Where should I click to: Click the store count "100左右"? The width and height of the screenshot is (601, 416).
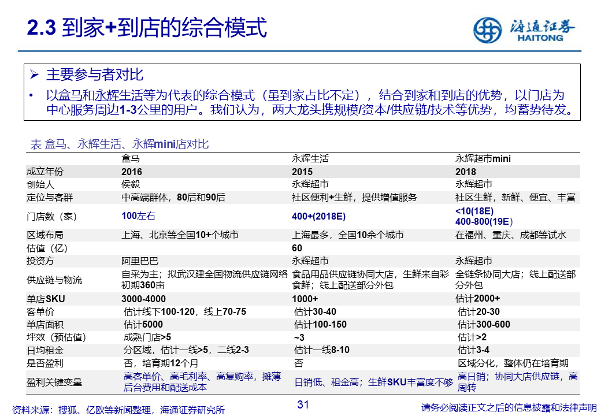(138, 216)
